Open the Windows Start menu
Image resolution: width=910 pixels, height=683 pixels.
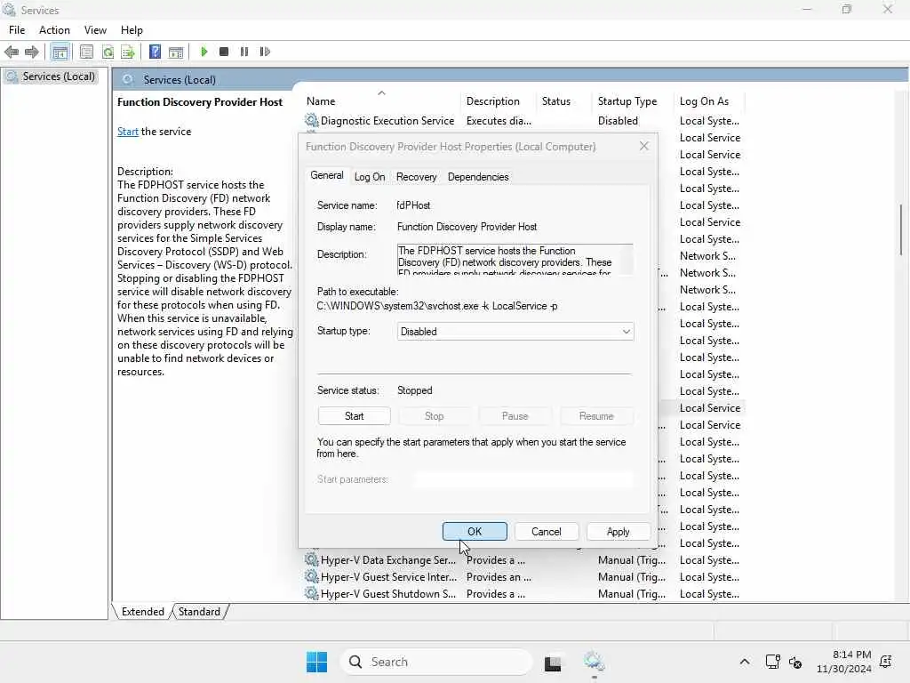click(x=317, y=662)
